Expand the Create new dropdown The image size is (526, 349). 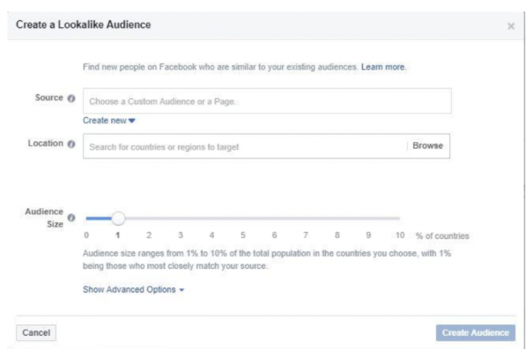[108, 121]
